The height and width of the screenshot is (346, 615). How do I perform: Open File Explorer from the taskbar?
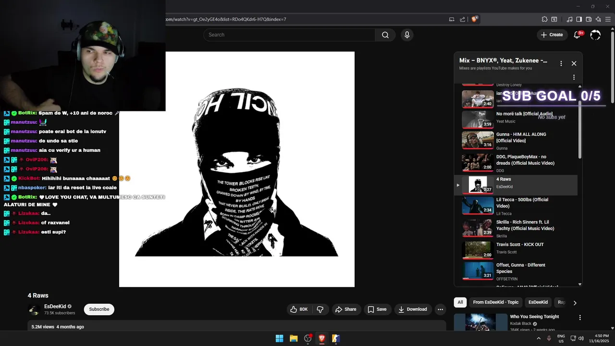tap(294, 338)
